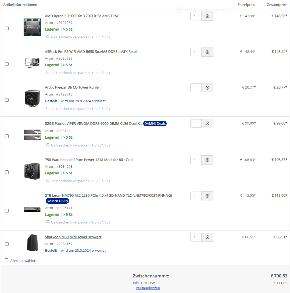Remove the Arctic Freezer 36 CO item
Image resolution: width=290 pixels, height=293 pixels.
tap(207, 88)
